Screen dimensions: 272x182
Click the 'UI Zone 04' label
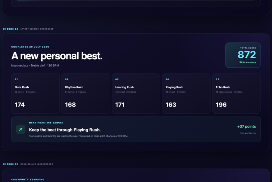(10, 29)
